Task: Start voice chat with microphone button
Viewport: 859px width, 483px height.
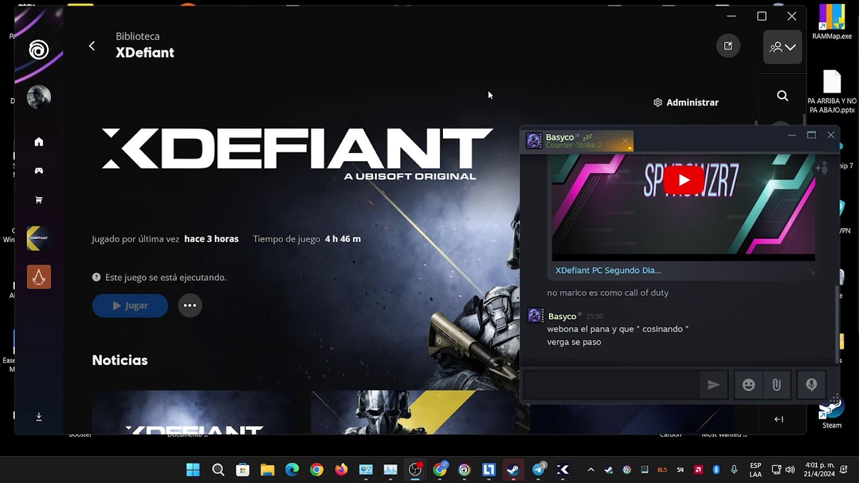Action: tap(811, 385)
